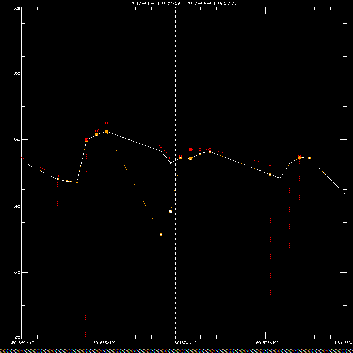
Task: Select the 580 y-axis label
Action: click(17, 139)
